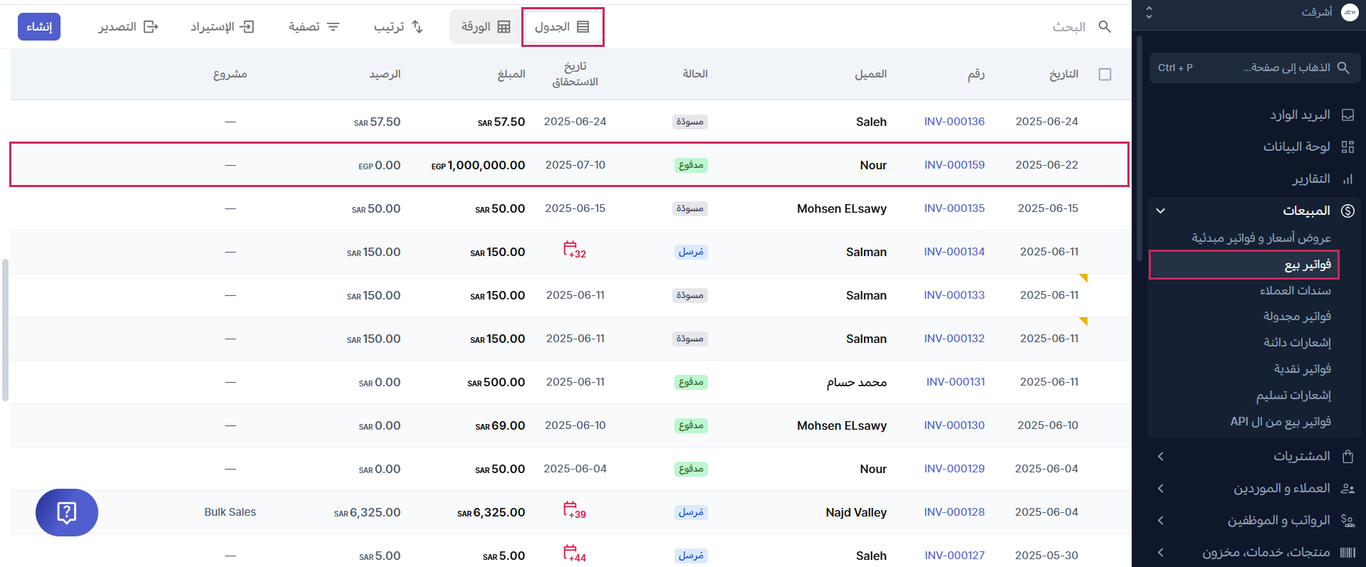This screenshot has width=1366, height=567.
Task: Expand the Payroll and Employees (الرواتب و الموظفين) section
Action: pyautogui.click(x=1160, y=520)
